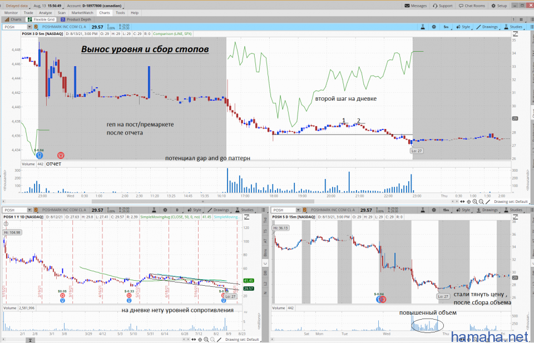Expand the symbol dropdown arrow in 5m chart
This screenshot has width=534, height=343.
[29, 27]
